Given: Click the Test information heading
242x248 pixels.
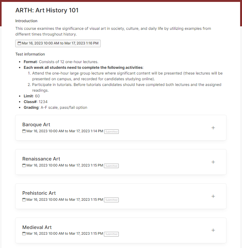Looking at the screenshot, I should click(x=30, y=54).
